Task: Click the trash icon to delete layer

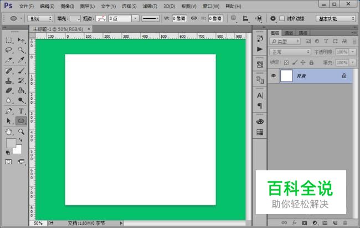Action: coord(345,222)
